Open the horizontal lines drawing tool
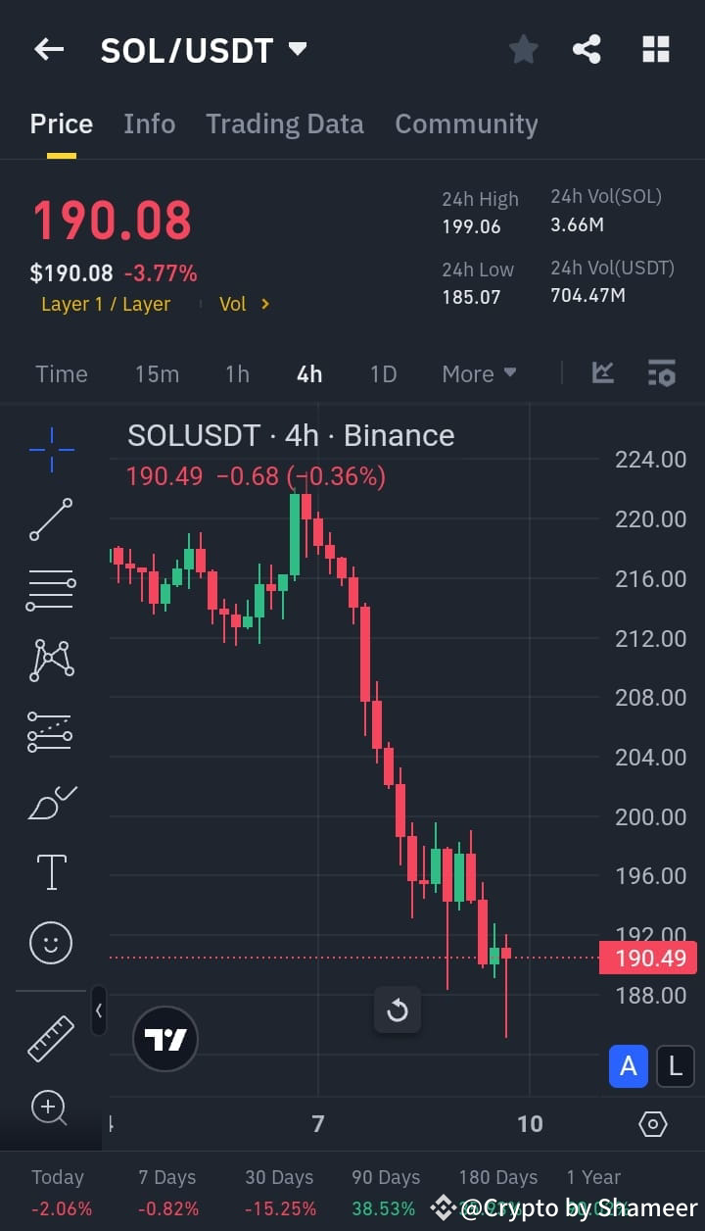 pos(51,589)
